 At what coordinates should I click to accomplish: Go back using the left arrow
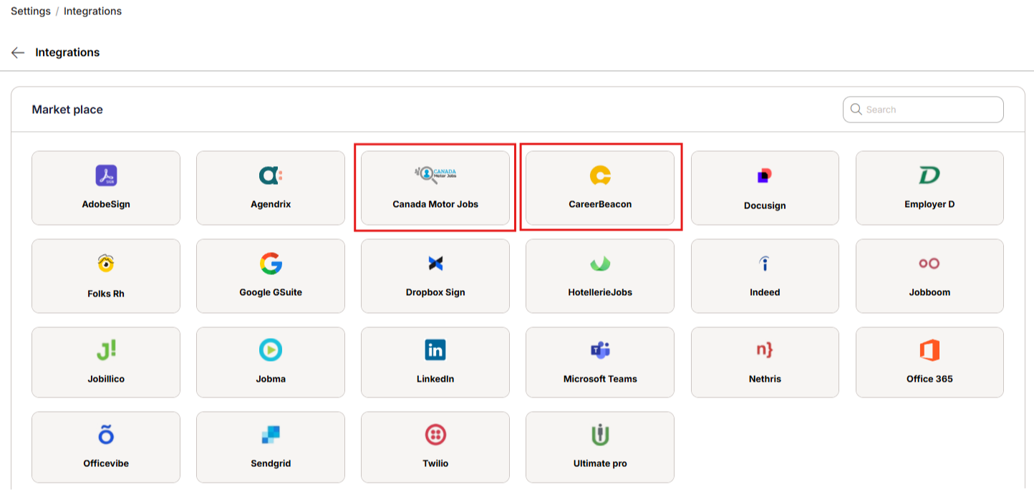18,53
